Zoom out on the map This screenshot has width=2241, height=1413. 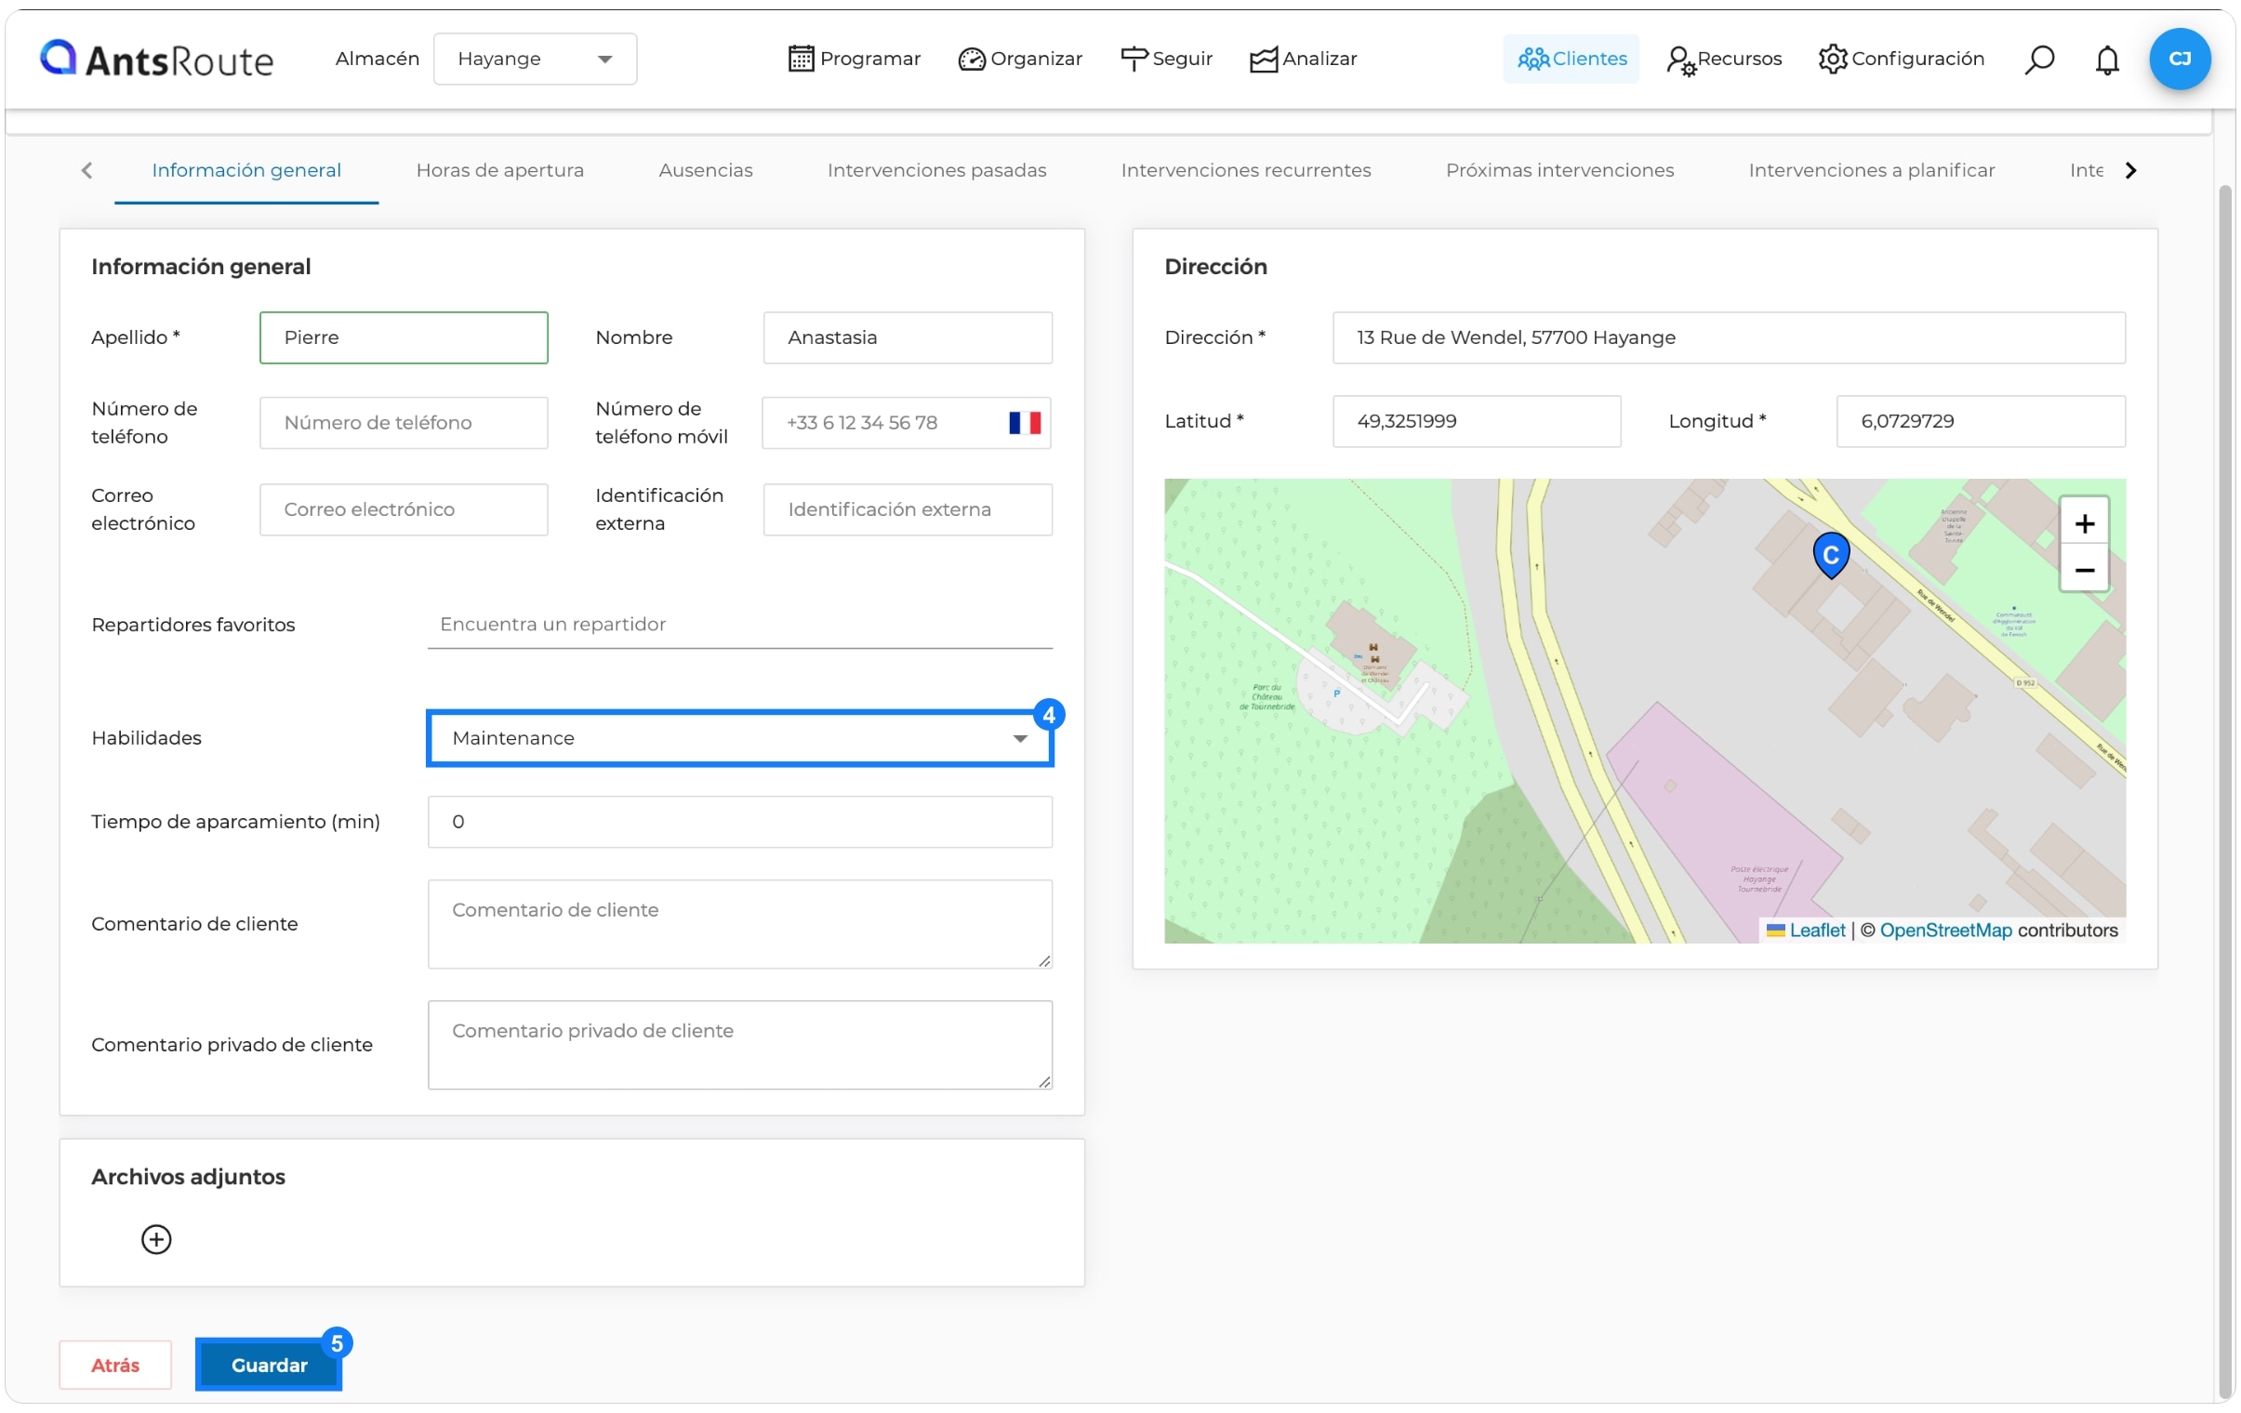2083,569
